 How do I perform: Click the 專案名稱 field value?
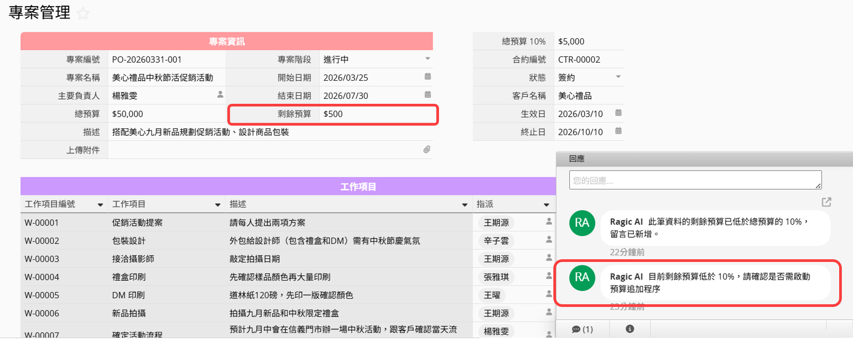coord(163,78)
